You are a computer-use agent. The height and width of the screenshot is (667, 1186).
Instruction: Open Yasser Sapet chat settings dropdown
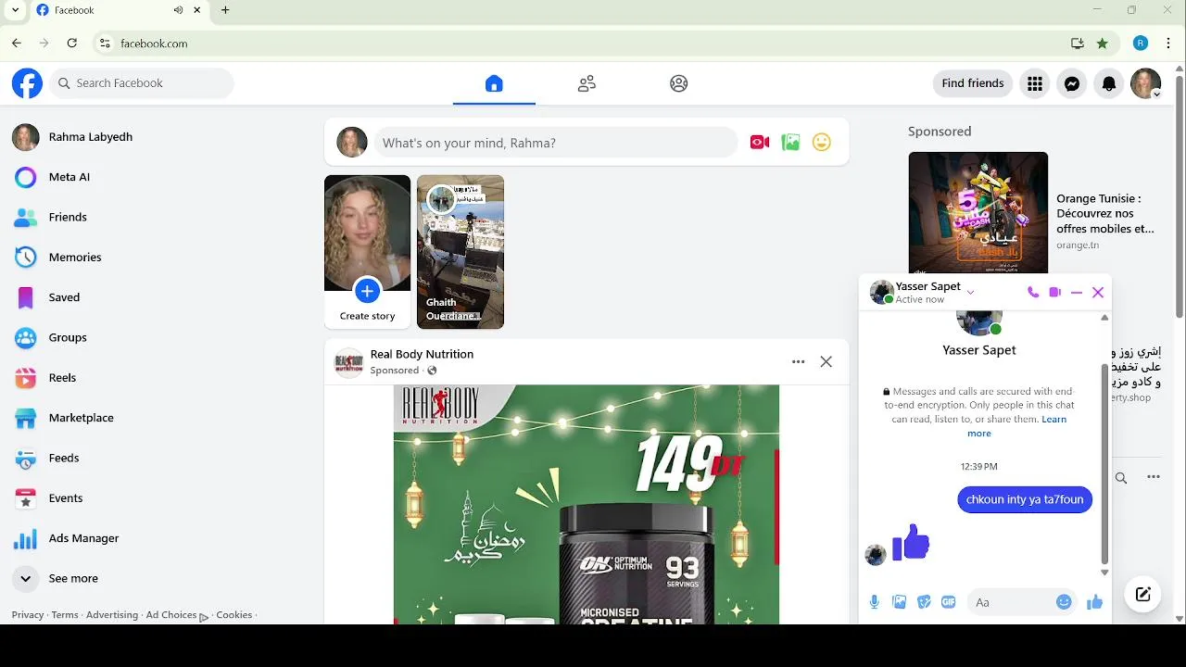[970, 293]
